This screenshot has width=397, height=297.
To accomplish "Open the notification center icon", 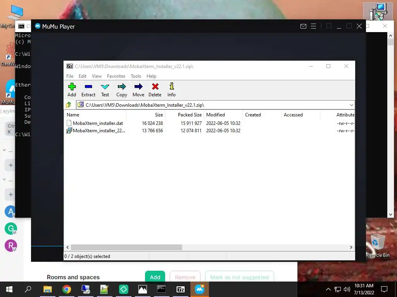I will (384, 289).
